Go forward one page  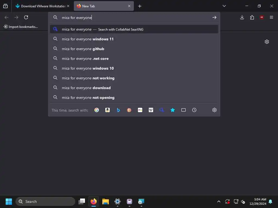[16, 17]
